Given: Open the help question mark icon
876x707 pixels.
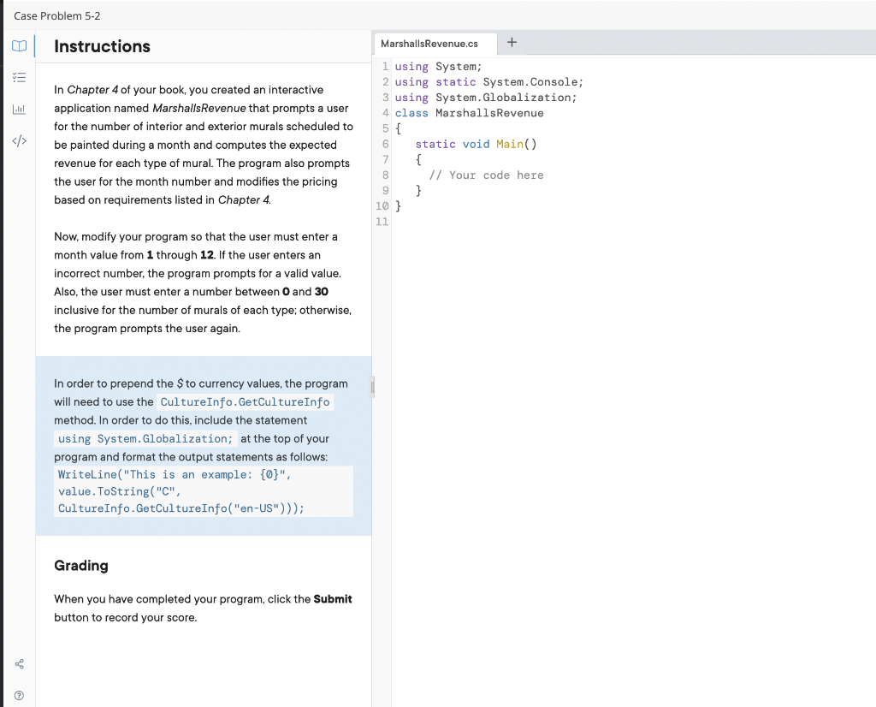Looking at the screenshot, I should pos(19,695).
